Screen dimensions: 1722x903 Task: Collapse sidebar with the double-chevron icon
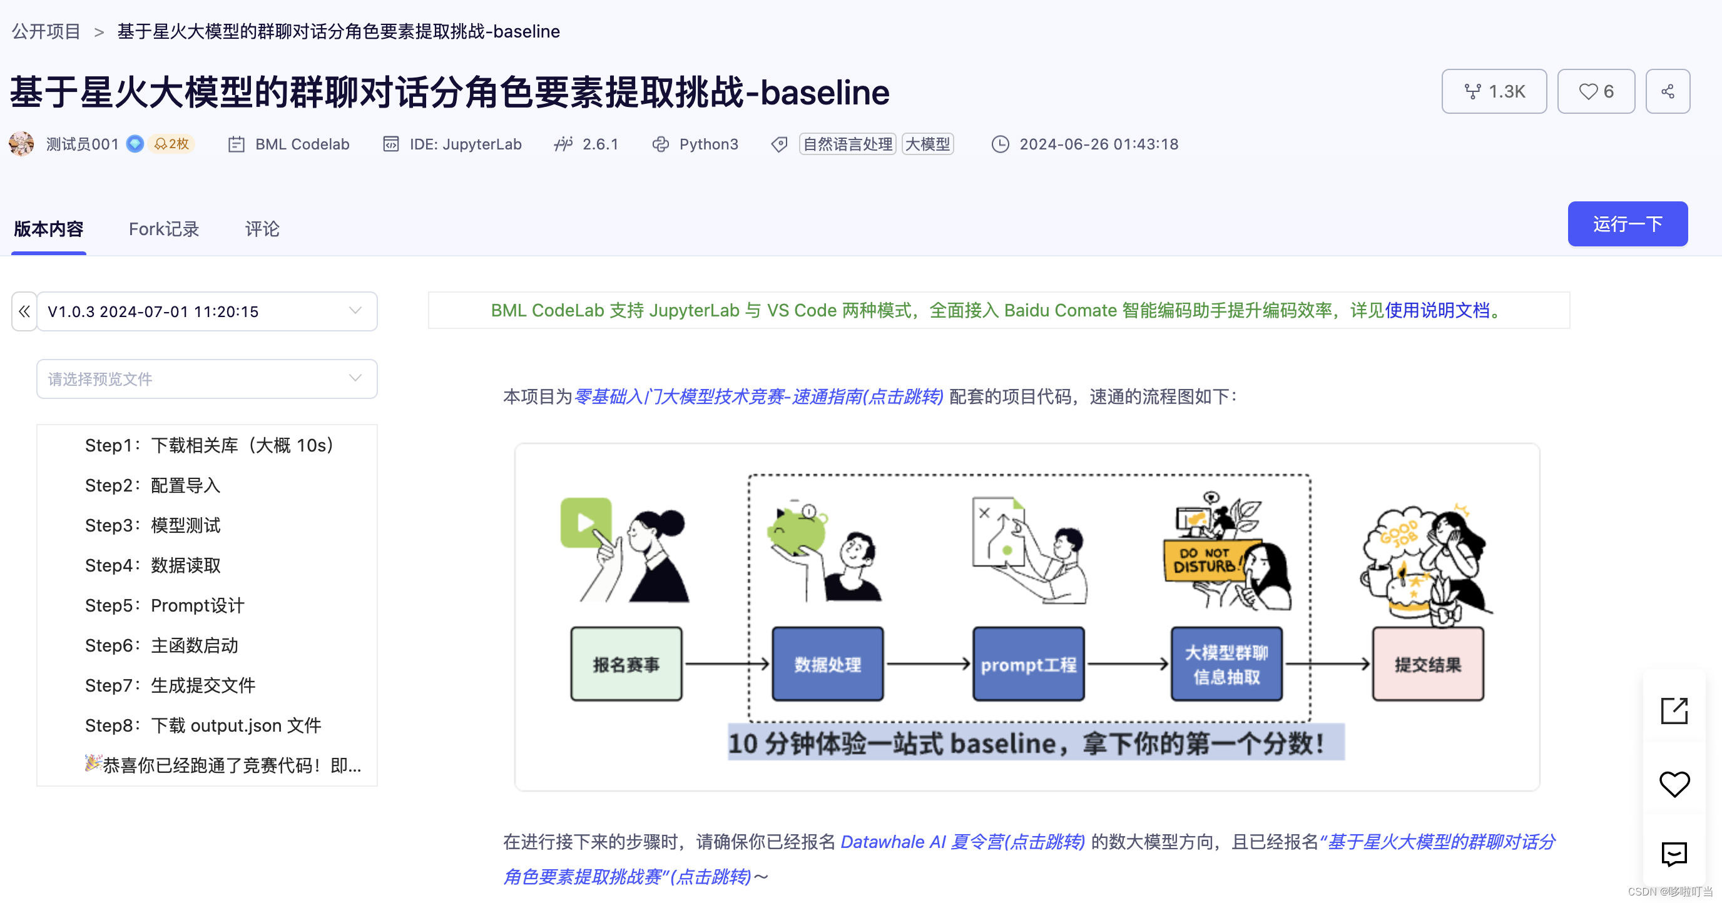(25, 311)
